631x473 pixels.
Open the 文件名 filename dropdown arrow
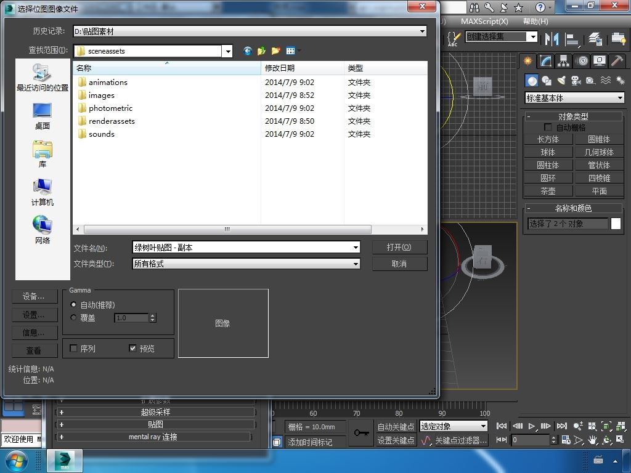click(x=356, y=248)
